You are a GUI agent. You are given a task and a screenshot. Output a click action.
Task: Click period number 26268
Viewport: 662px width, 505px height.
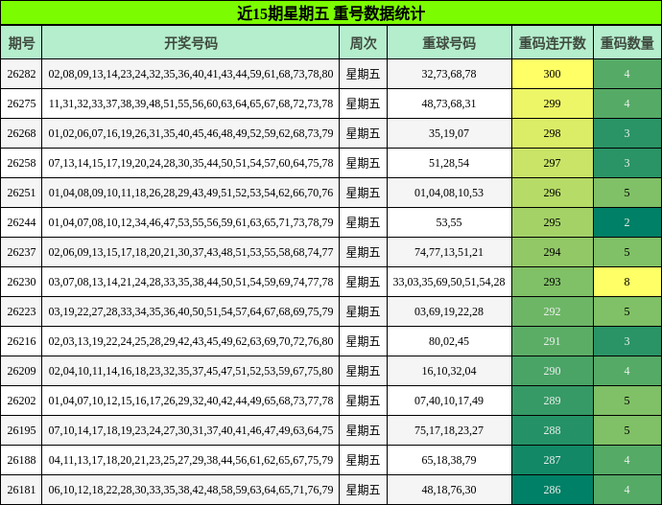(21, 133)
